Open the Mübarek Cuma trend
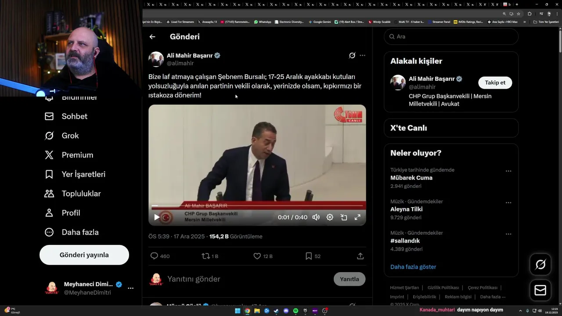This screenshot has height=316, width=562. coord(411,178)
